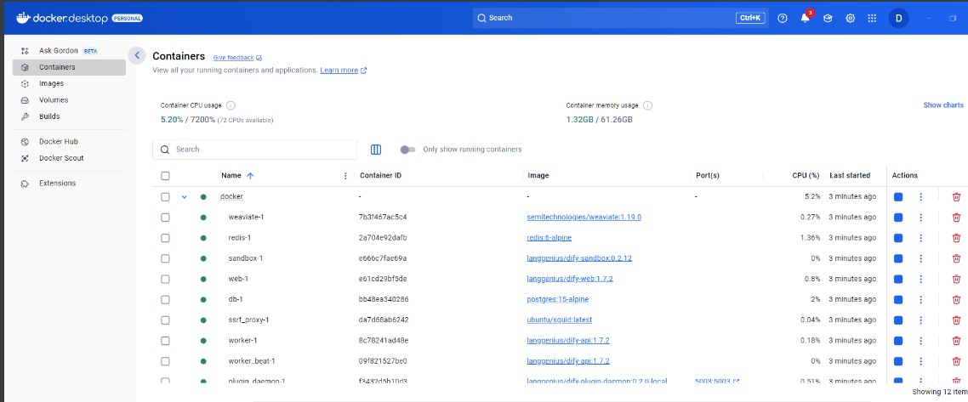Check the sandbox-1 row checkbox
The width and height of the screenshot is (968, 402).
[x=165, y=258]
